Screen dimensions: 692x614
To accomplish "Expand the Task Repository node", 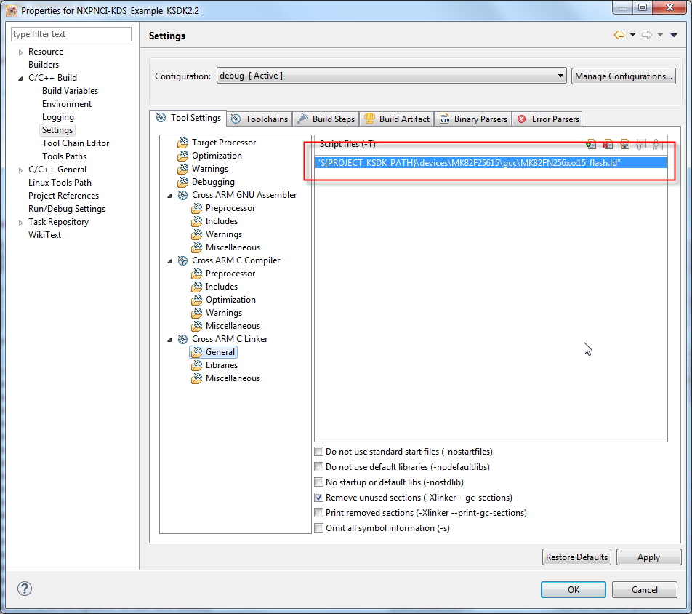I will tap(21, 223).
